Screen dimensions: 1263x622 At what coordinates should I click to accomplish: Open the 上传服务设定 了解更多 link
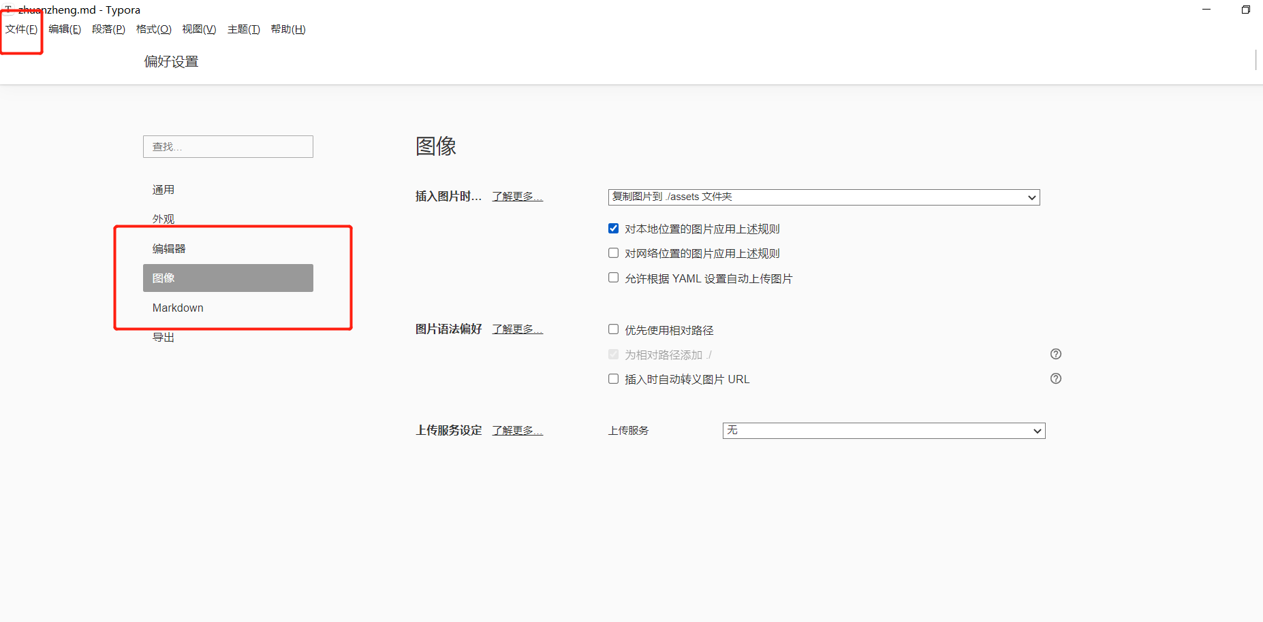(518, 431)
